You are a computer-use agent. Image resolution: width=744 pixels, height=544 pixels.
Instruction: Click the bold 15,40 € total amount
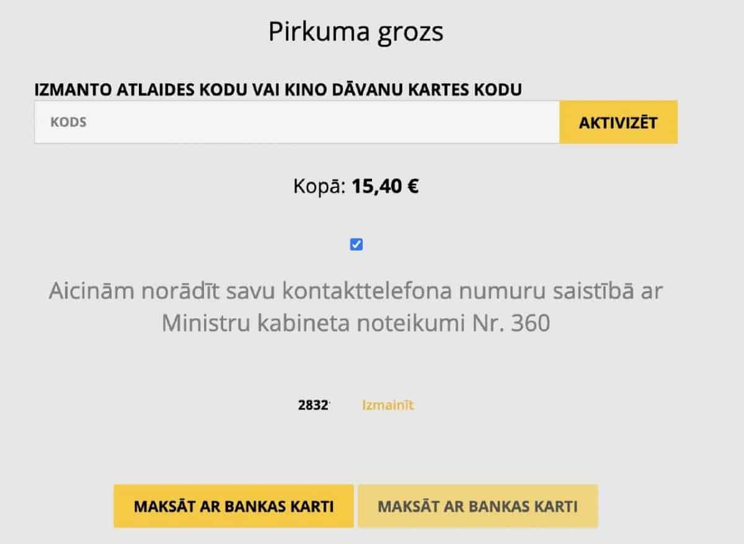pyautogui.click(x=385, y=186)
